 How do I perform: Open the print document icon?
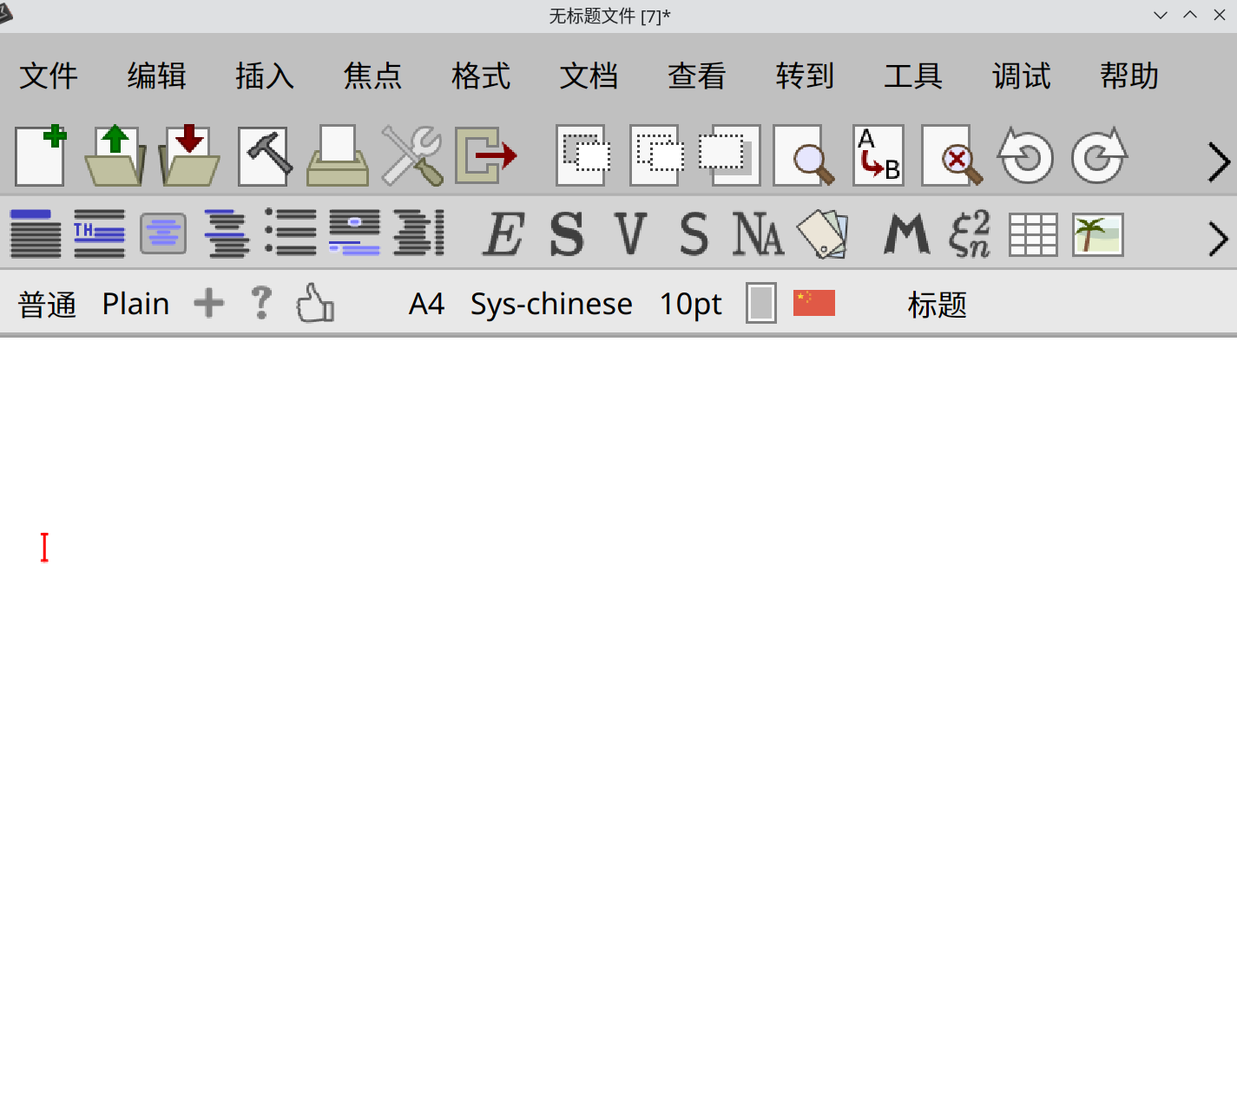click(338, 156)
